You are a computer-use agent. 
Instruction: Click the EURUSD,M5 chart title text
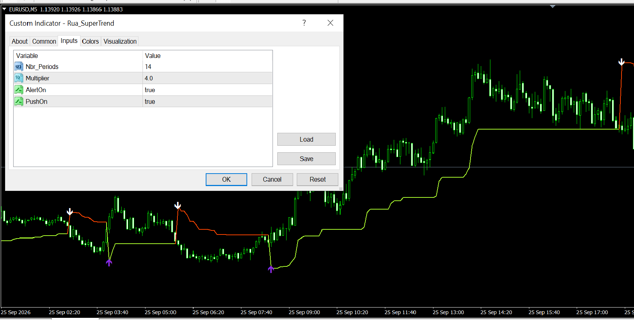click(x=23, y=10)
